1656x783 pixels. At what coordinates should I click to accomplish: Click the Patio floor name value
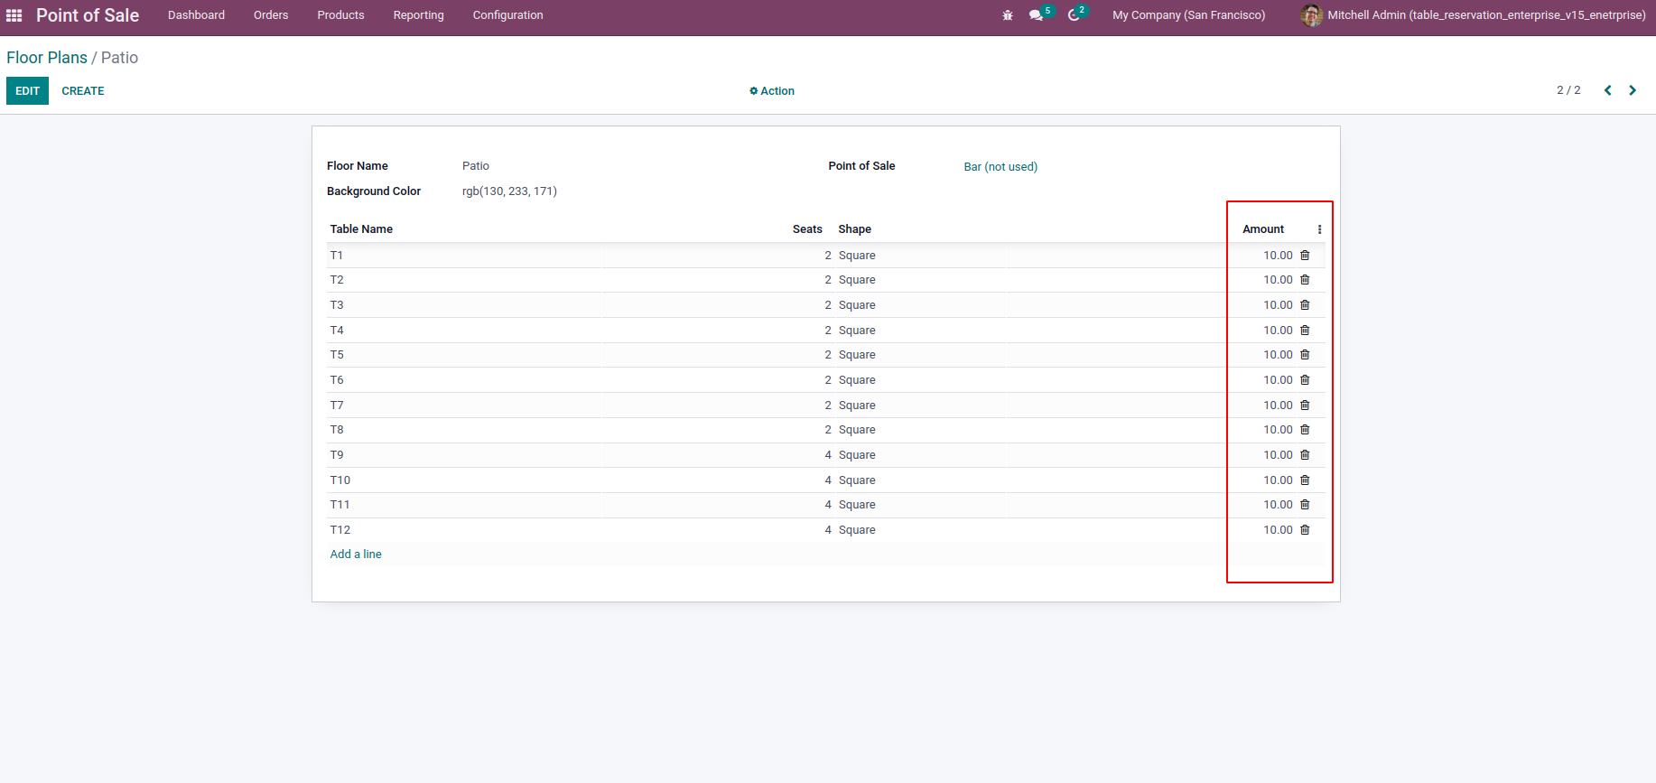pos(476,166)
